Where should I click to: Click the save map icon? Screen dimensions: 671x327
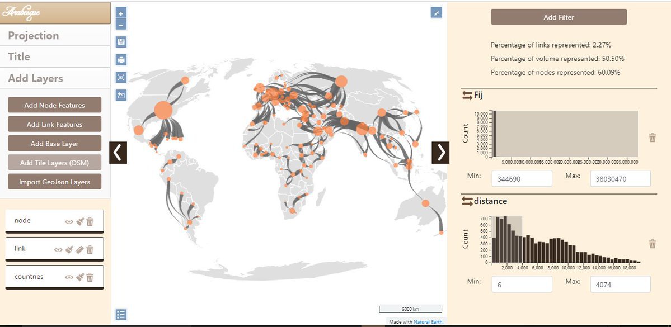(x=121, y=42)
